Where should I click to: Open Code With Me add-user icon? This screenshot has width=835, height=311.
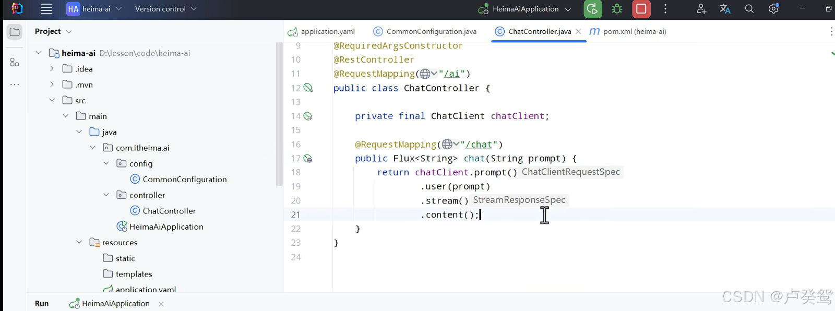[701, 9]
